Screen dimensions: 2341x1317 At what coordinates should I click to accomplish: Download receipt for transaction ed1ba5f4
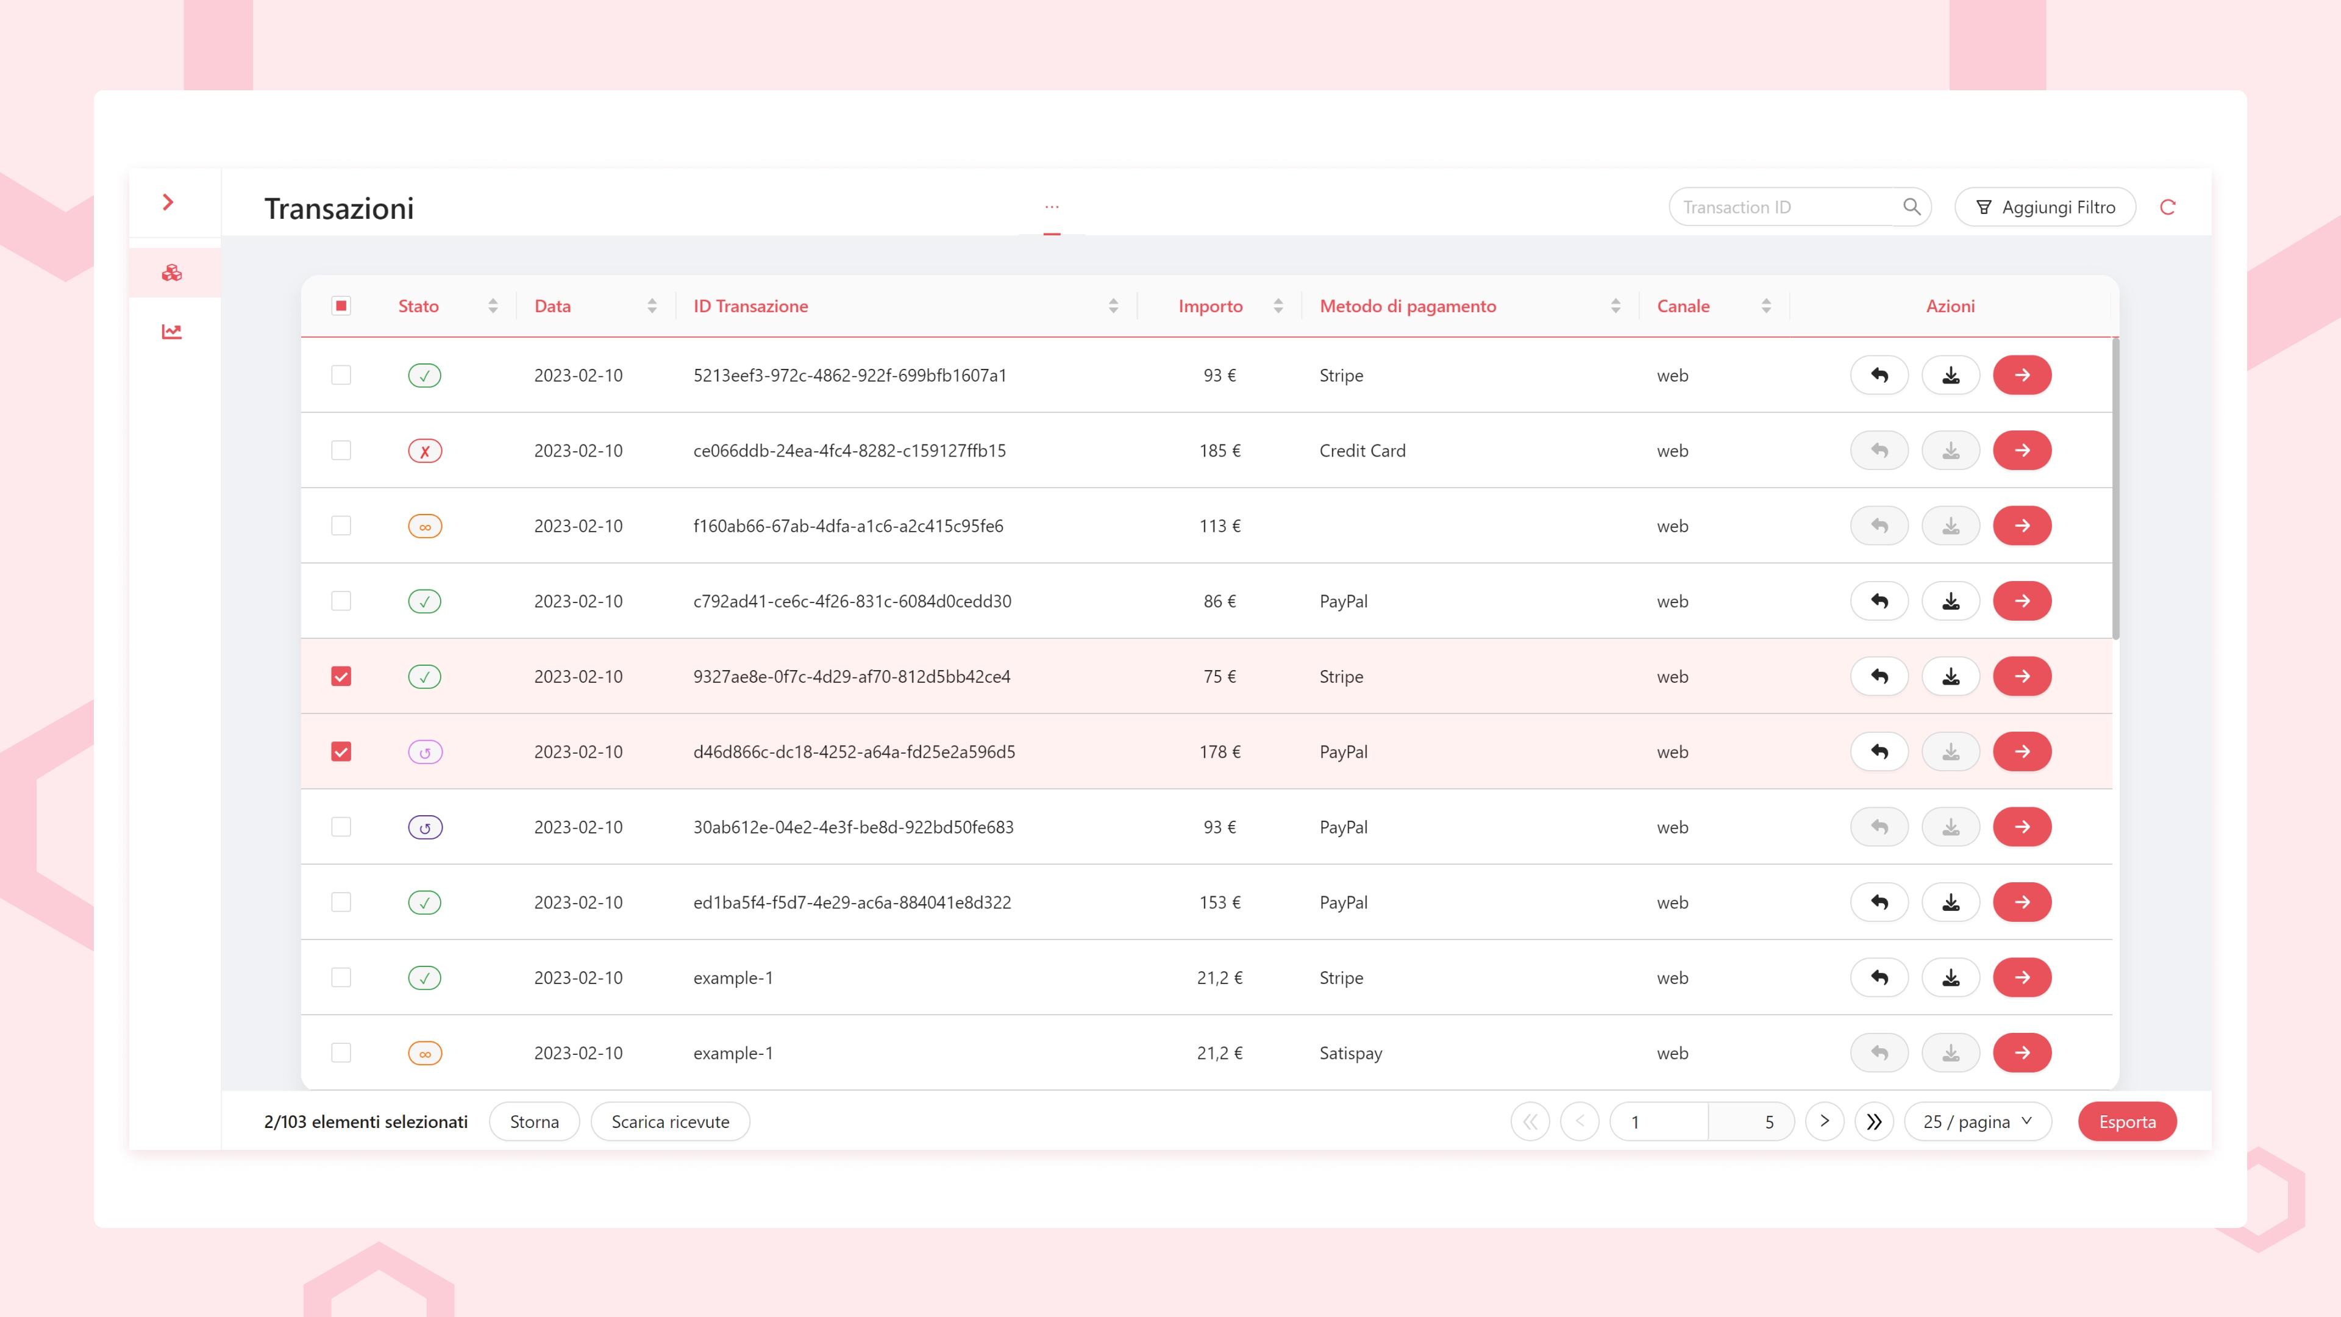1950,902
